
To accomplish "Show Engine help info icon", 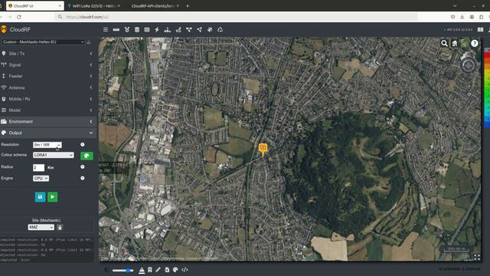I will (83, 178).
